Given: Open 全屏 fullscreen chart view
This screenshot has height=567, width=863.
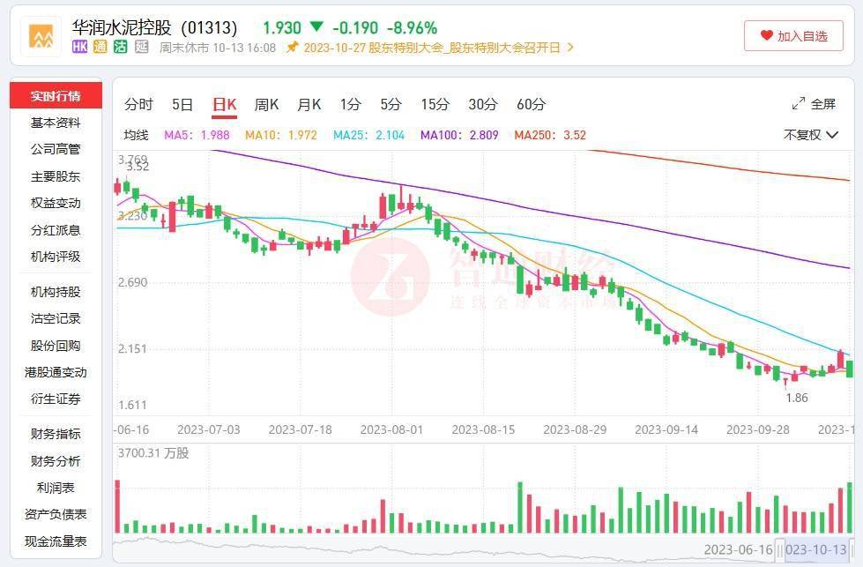Looking at the screenshot, I should click(814, 103).
